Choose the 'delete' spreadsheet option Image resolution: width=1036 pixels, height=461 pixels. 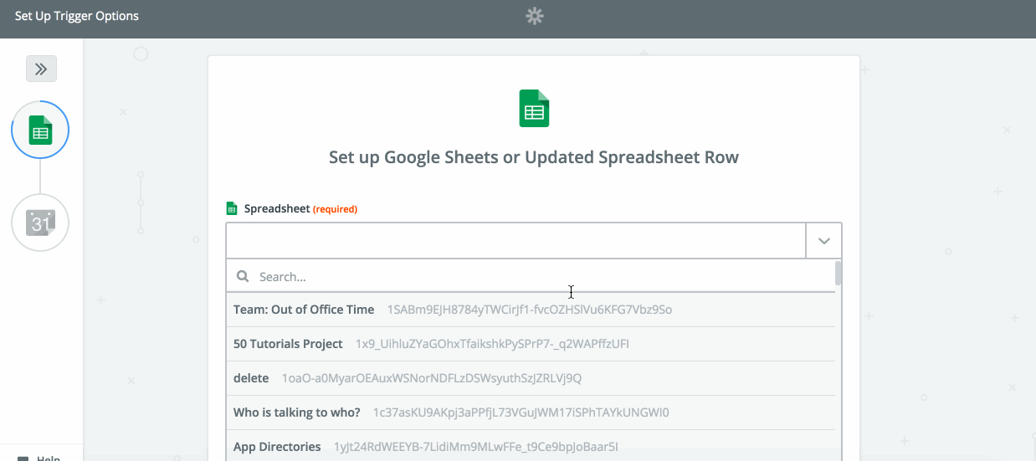click(x=531, y=378)
